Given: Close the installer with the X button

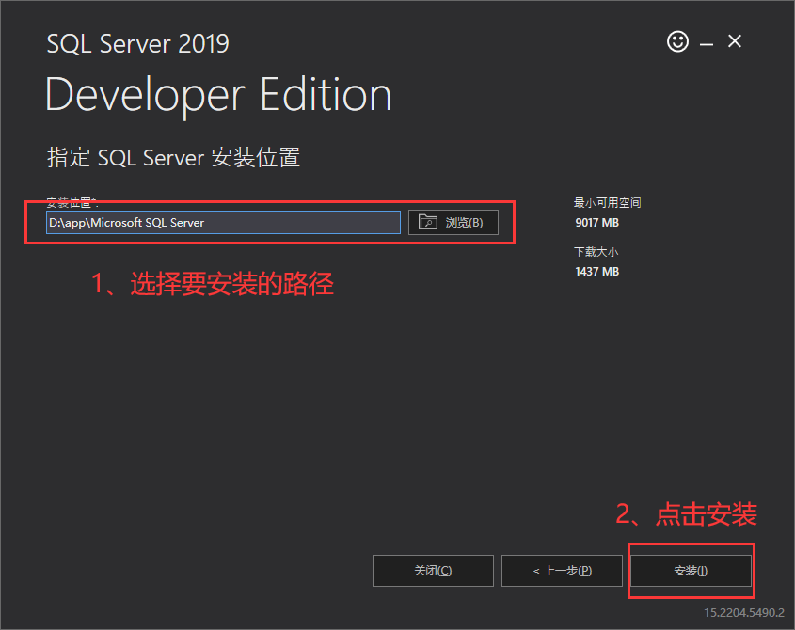Looking at the screenshot, I should [x=735, y=41].
